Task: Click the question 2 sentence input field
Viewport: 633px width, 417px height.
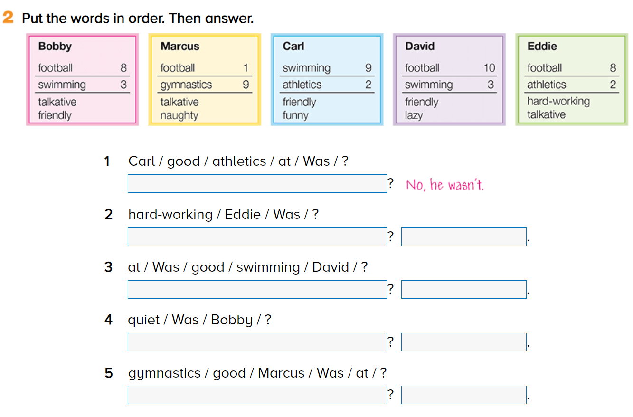Action: point(257,237)
